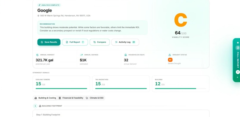This screenshot has width=240, height=117.
Task: Click the 7 badge on Full Report button
Action: click(x=83, y=42)
